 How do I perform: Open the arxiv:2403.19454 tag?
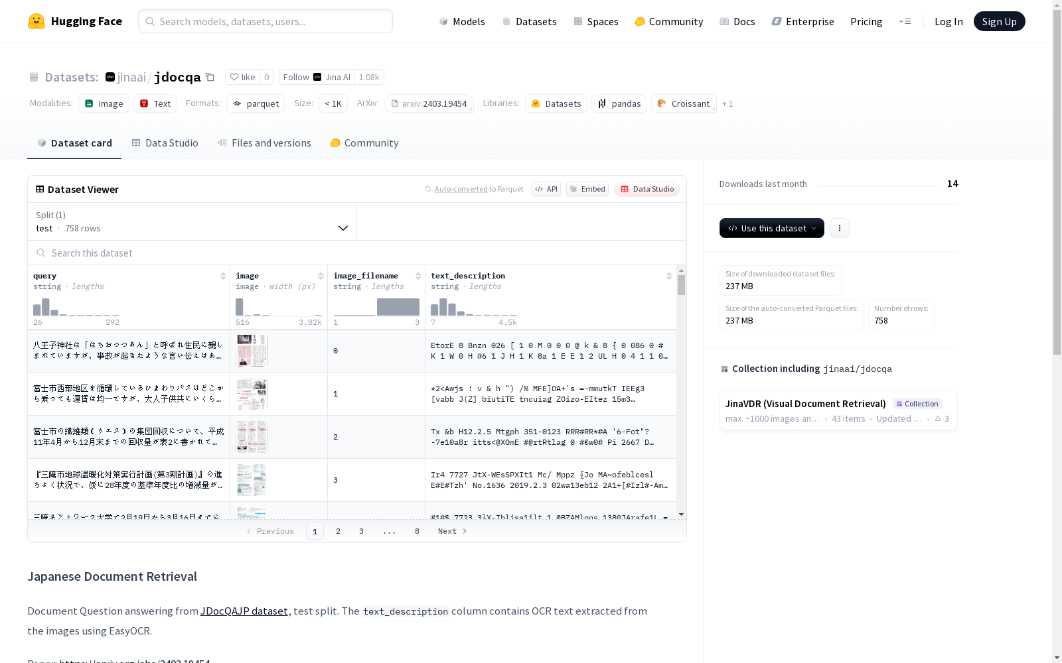pos(430,103)
